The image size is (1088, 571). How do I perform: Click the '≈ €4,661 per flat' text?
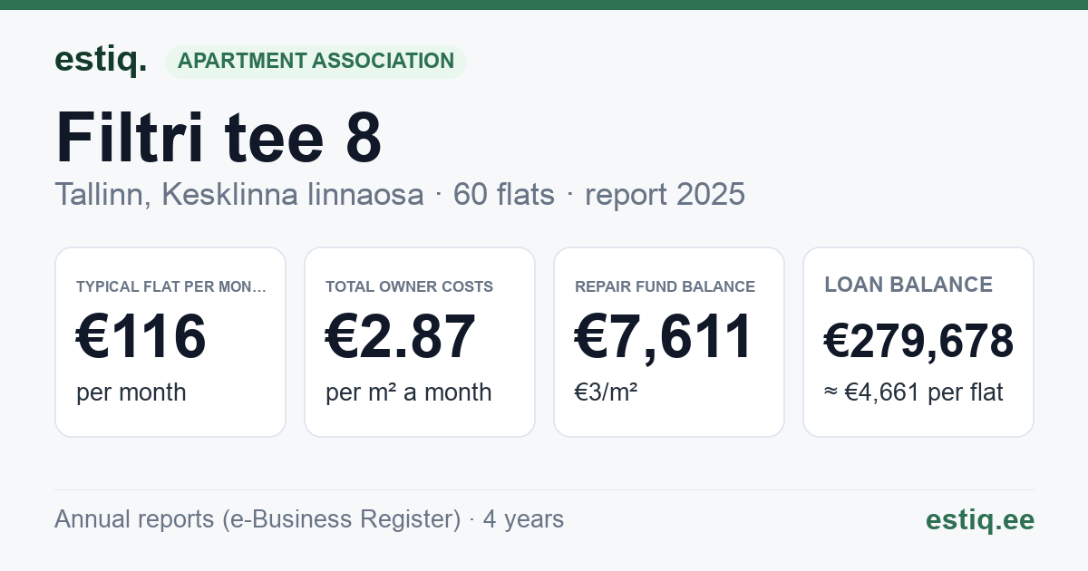coord(914,392)
